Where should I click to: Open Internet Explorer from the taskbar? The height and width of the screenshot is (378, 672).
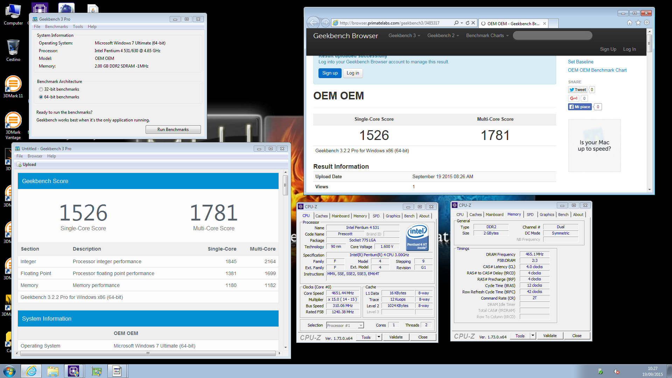[31, 371]
